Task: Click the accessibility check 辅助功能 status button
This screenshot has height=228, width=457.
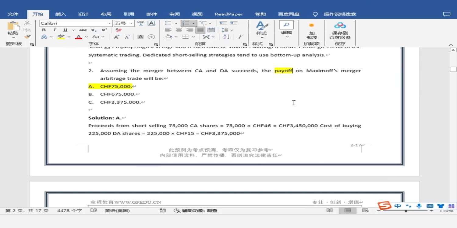Action: [195, 210]
